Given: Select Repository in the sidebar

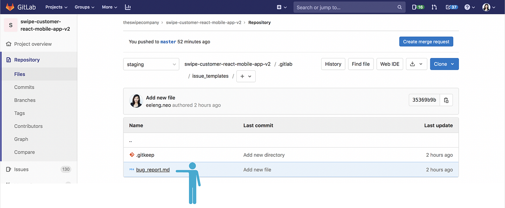Looking at the screenshot, I should pyautogui.click(x=27, y=60).
